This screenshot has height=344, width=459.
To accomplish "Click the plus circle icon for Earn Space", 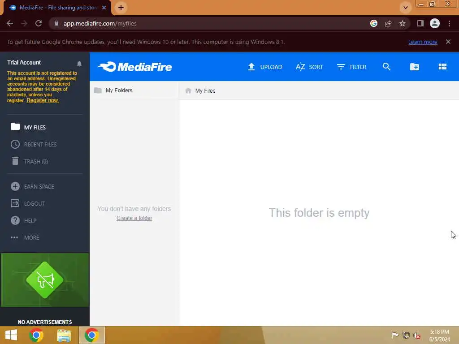I will [15, 186].
